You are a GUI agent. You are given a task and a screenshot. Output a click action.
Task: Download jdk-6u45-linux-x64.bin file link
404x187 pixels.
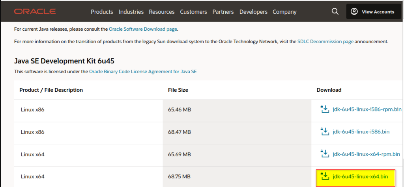point(360,176)
